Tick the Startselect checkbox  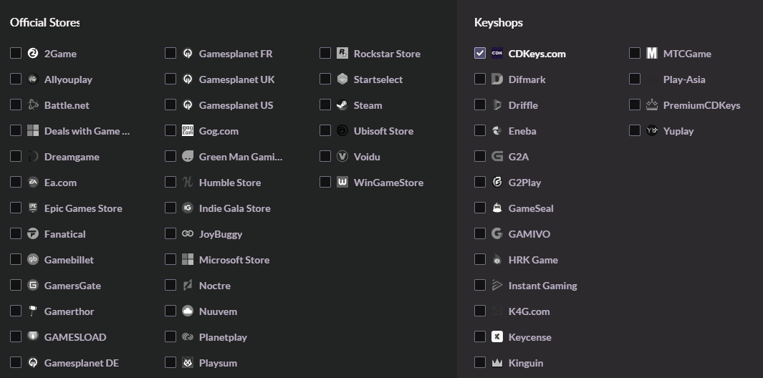point(325,79)
